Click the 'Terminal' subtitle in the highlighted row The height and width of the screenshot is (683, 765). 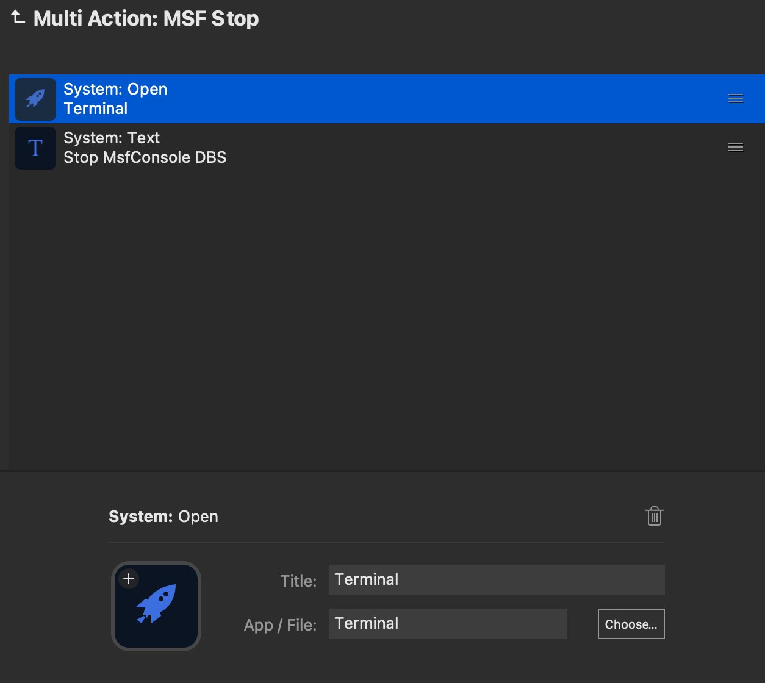pyautogui.click(x=96, y=109)
